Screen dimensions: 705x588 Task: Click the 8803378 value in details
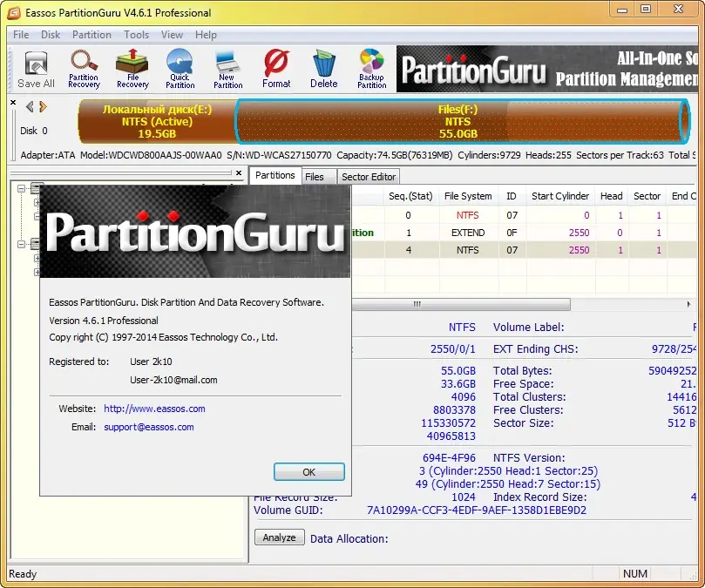(454, 410)
